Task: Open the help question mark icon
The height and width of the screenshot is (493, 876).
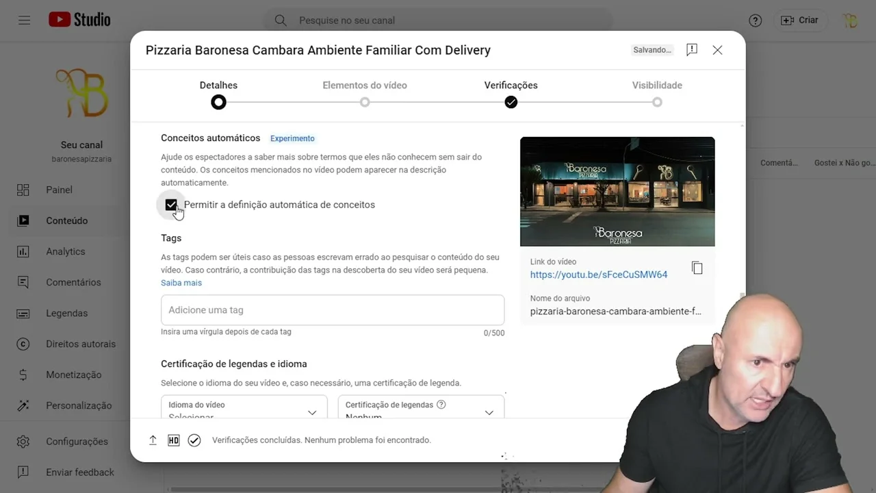Action: 756,21
